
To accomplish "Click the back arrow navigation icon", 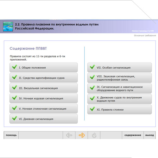I will (69, 135).
